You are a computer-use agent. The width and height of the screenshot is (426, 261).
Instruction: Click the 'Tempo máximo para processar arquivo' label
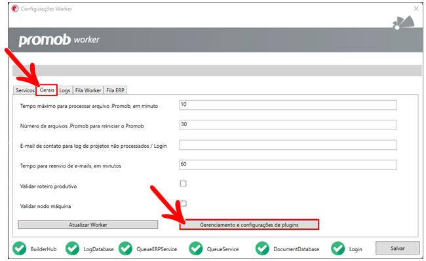(89, 106)
